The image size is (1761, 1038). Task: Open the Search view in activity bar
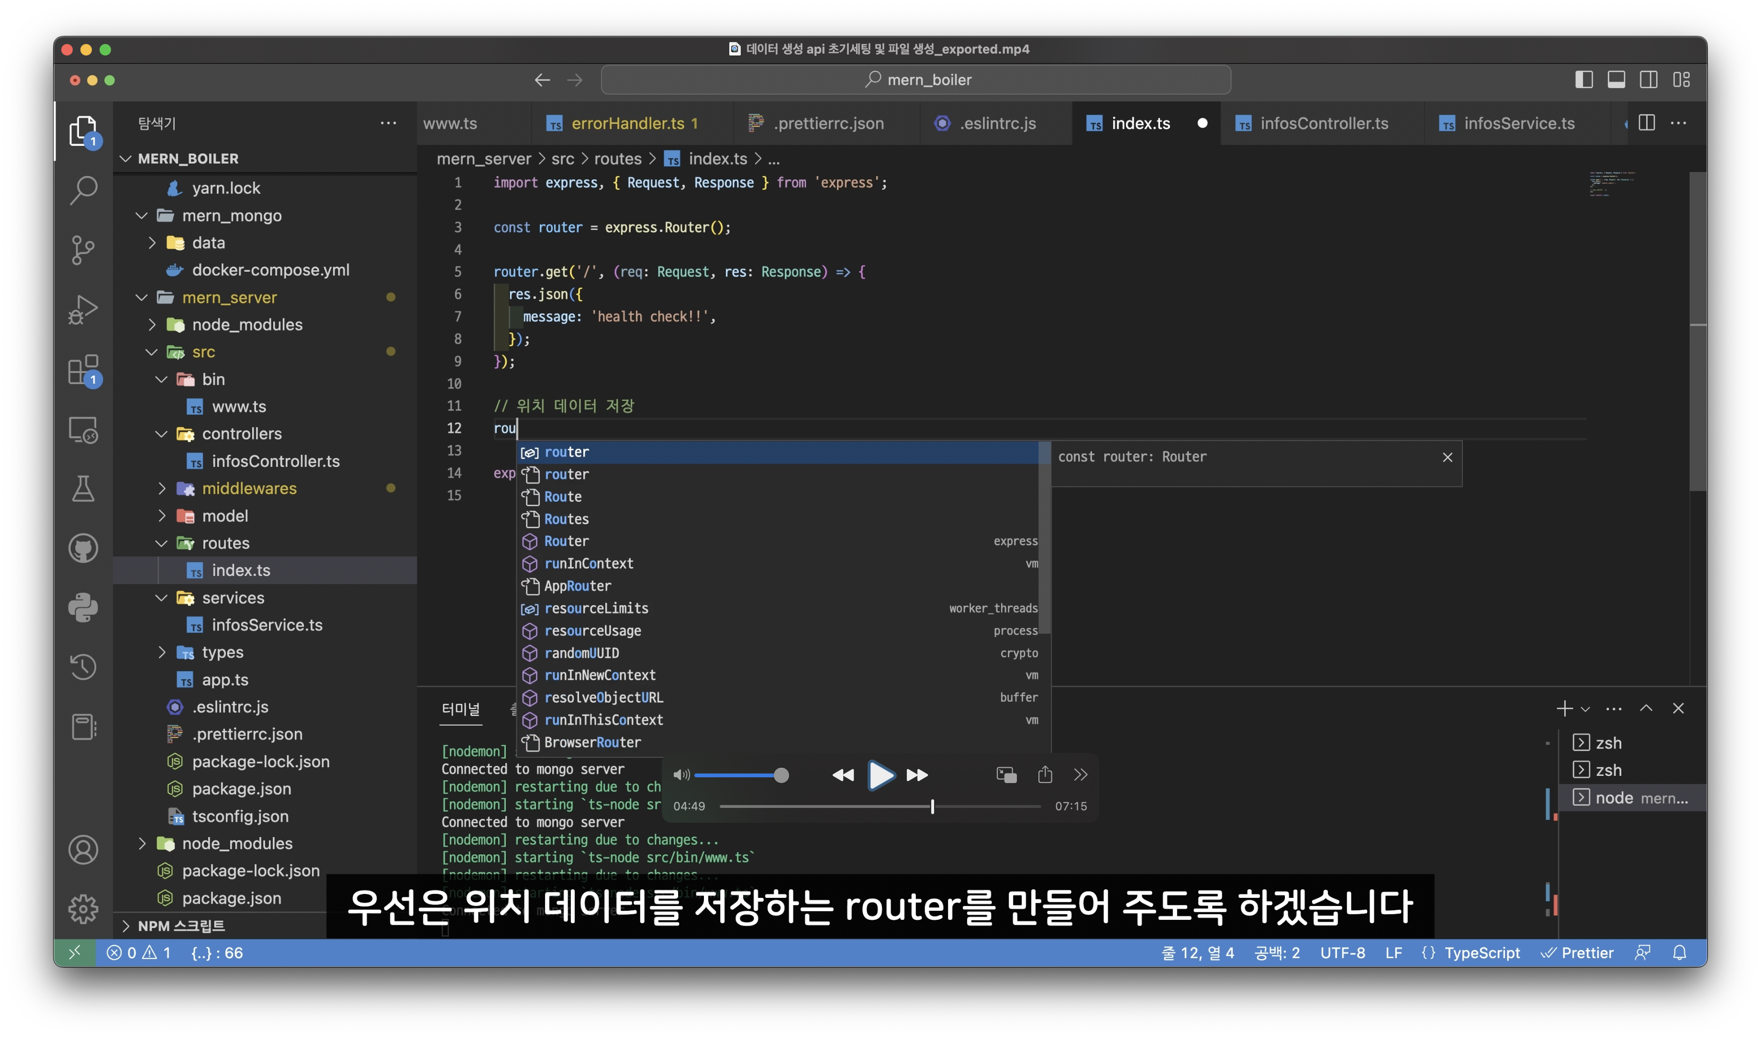[x=83, y=189]
